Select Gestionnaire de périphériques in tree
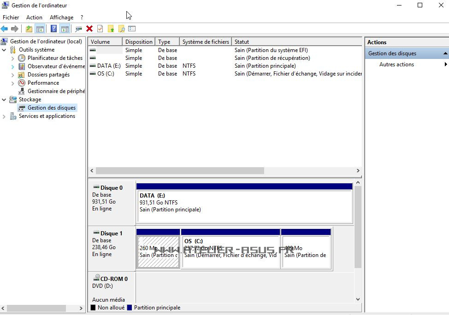This screenshot has width=449, height=315. pos(56,91)
